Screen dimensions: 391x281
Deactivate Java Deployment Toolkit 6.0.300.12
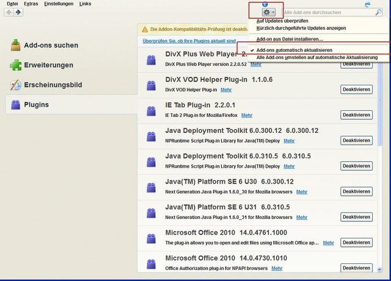click(356, 140)
